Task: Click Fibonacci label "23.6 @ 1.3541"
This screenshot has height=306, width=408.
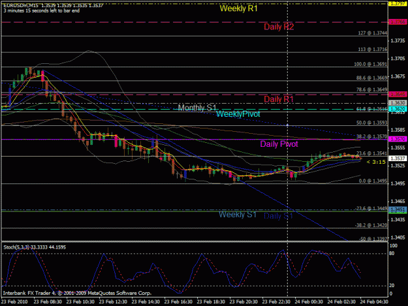Action: 372,153
